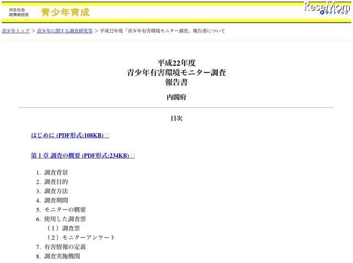Click the list item 調査期間

coord(56,201)
